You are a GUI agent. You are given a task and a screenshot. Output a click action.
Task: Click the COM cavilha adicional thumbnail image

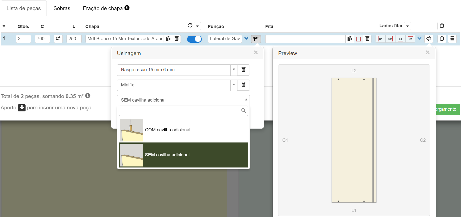click(x=131, y=130)
